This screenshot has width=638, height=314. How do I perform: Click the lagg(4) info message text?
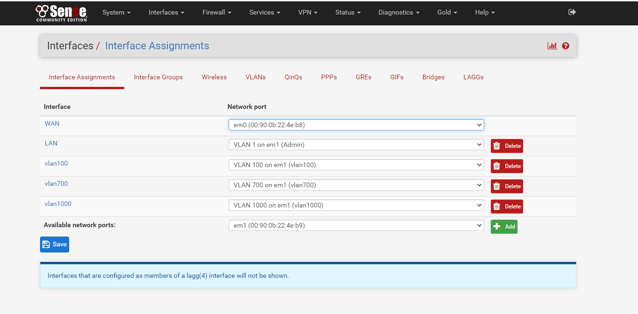point(168,276)
